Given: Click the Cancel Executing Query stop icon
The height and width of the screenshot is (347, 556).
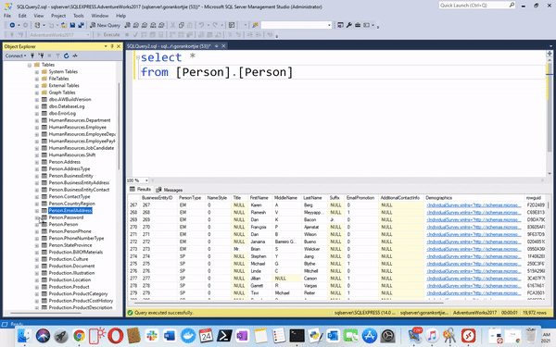Looking at the screenshot, I should click(127, 35).
